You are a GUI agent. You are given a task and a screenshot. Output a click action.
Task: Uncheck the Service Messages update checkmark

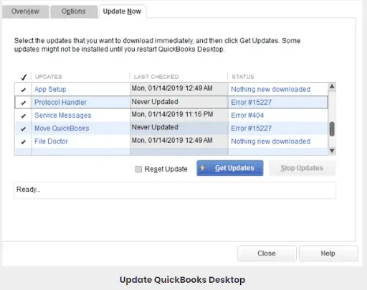coord(23,116)
